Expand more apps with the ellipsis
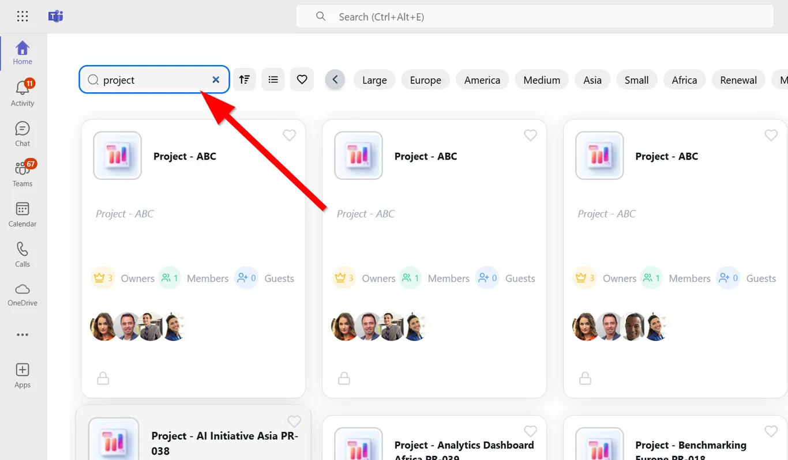The image size is (788, 460). tap(22, 335)
